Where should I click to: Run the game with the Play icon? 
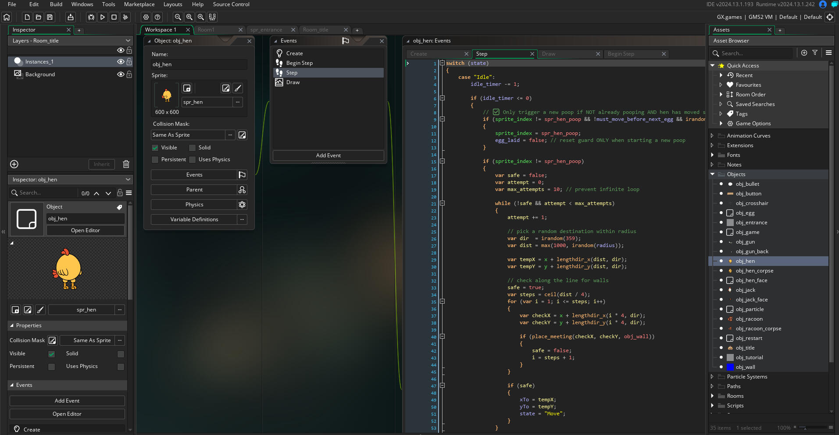[x=103, y=17]
